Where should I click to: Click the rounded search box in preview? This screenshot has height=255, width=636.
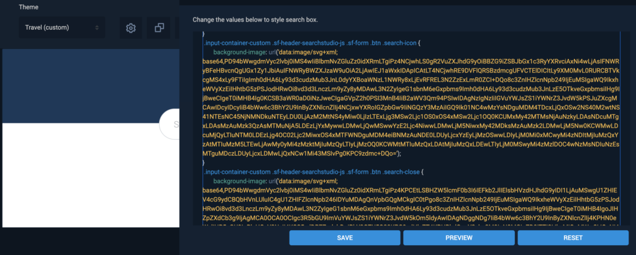pos(170,124)
